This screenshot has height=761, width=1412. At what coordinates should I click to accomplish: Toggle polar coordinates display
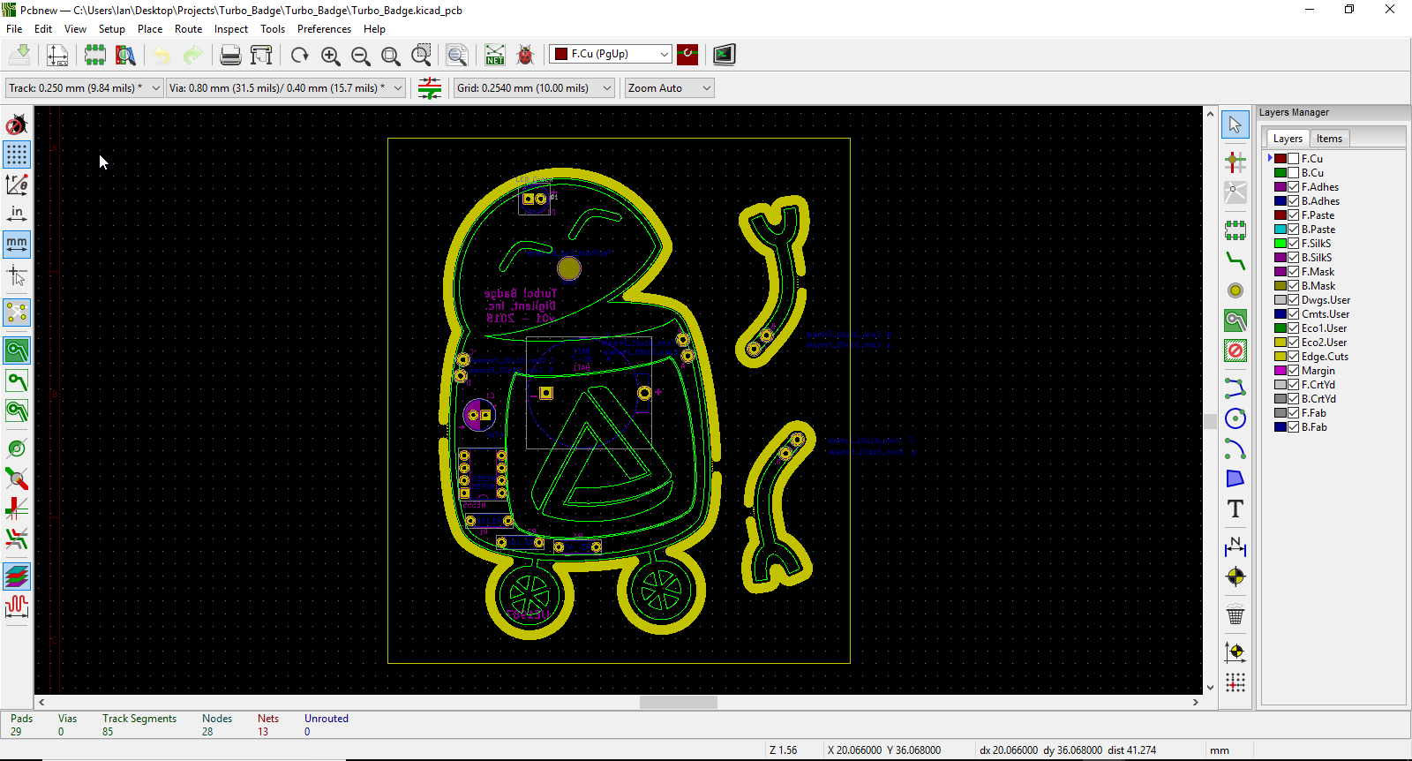tap(17, 184)
